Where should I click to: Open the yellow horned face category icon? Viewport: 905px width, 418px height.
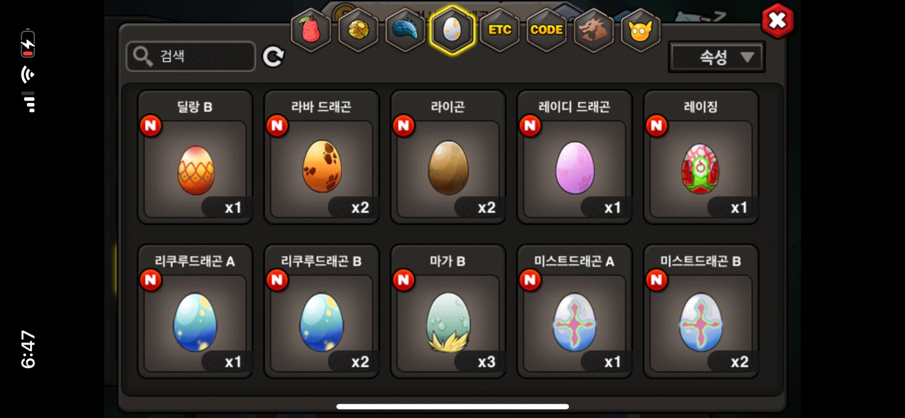[641, 29]
